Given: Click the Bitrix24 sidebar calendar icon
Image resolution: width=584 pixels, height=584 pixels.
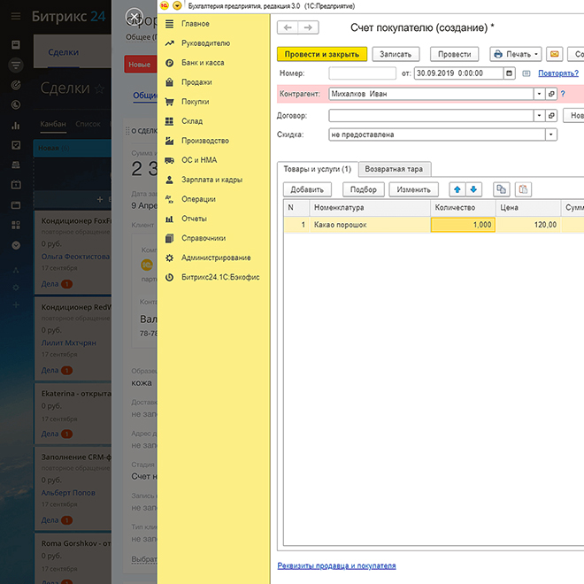Looking at the screenshot, I should tap(16, 184).
